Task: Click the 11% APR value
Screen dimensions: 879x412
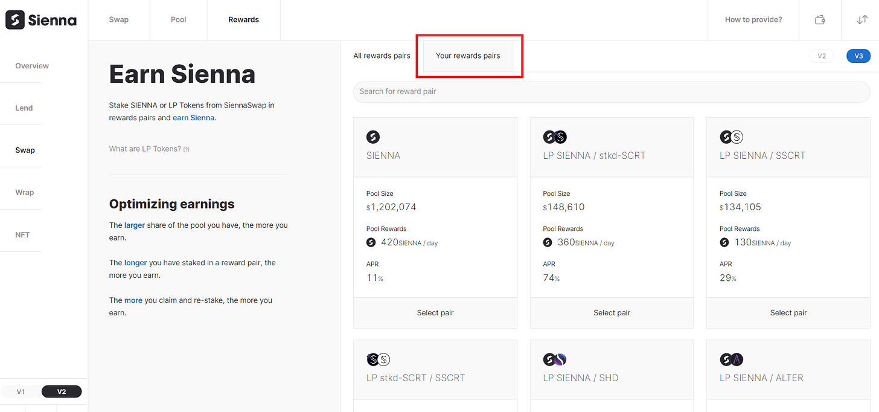Action: click(x=375, y=278)
